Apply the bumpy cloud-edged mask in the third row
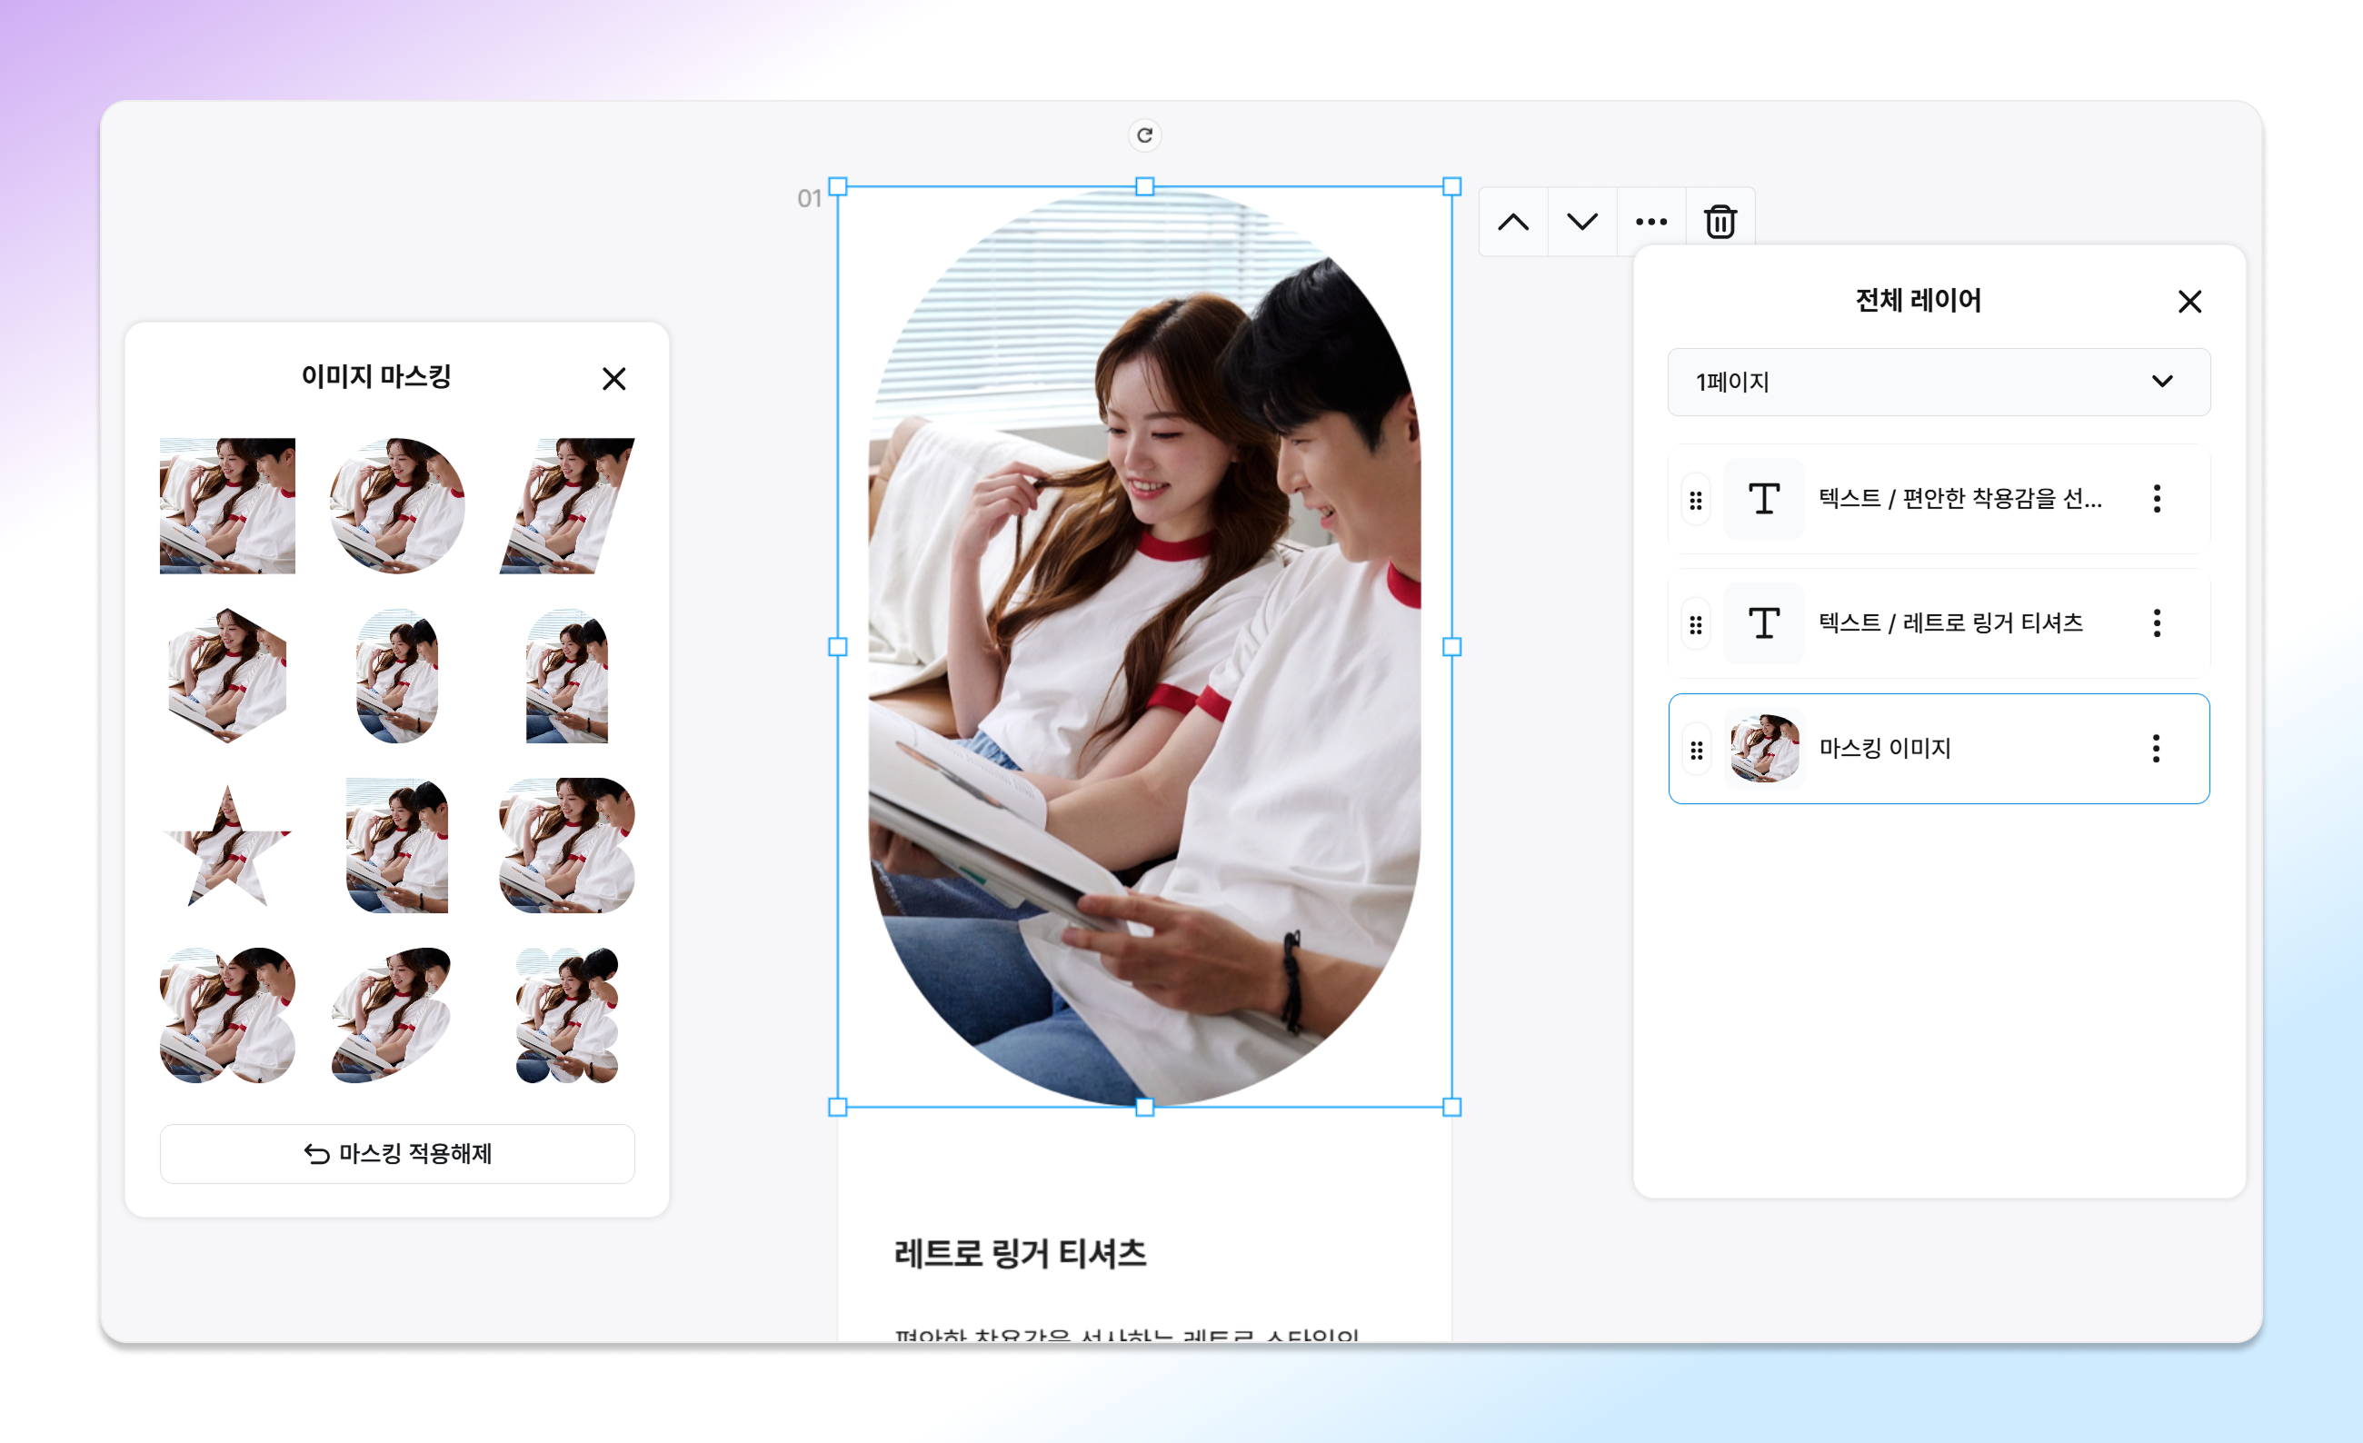This screenshot has height=1443, width=2363. tap(567, 846)
